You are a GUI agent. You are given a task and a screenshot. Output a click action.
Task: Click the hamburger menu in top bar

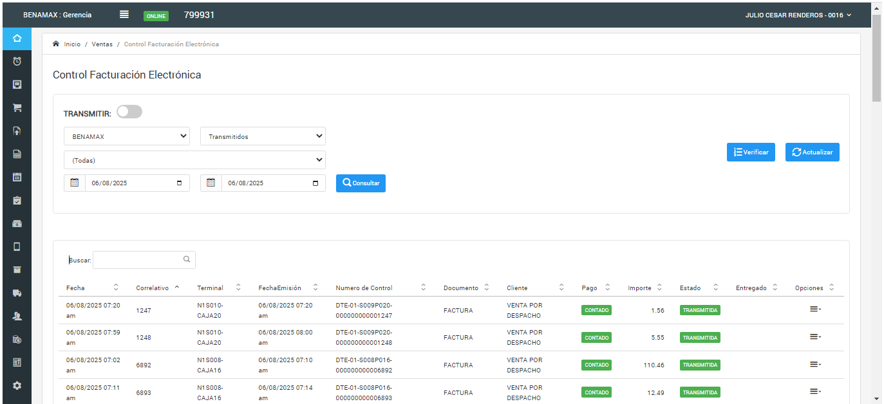pos(124,15)
